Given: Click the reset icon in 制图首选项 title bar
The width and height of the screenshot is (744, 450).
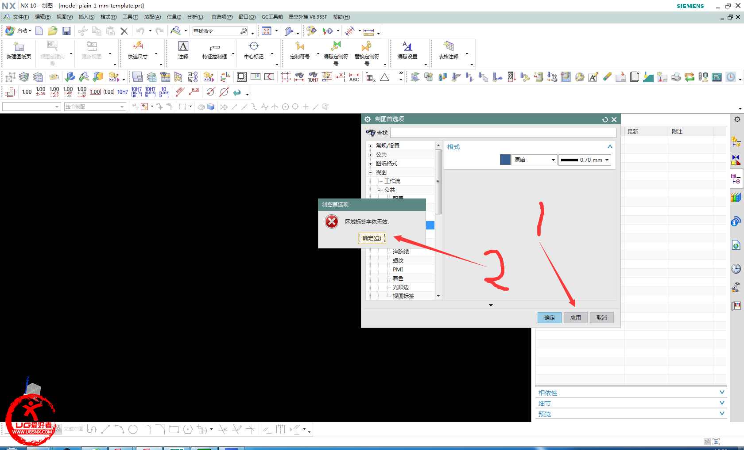Looking at the screenshot, I should [x=605, y=119].
